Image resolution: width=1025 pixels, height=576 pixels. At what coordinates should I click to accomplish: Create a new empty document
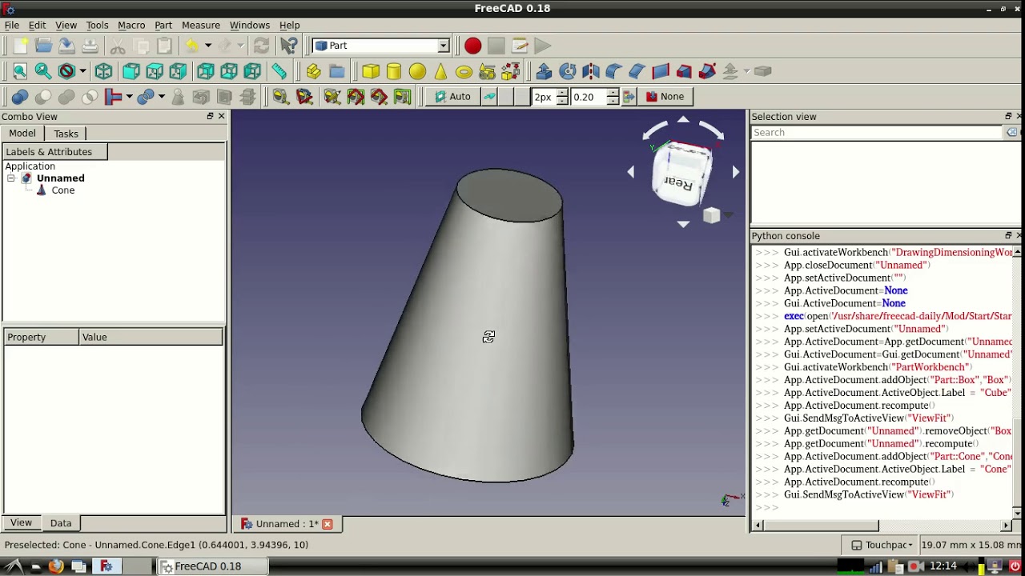pyautogui.click(x=21, y=46)
